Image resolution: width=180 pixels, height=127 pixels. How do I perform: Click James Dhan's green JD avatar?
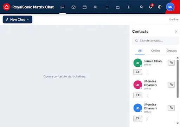[138, 63]
